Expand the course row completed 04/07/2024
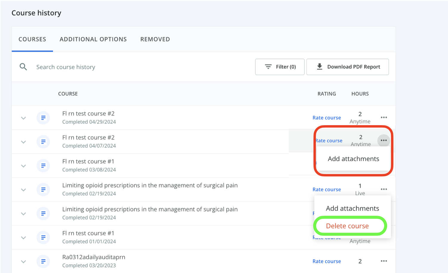Screen dimensions: 448x273 click(x=24, y=142)
